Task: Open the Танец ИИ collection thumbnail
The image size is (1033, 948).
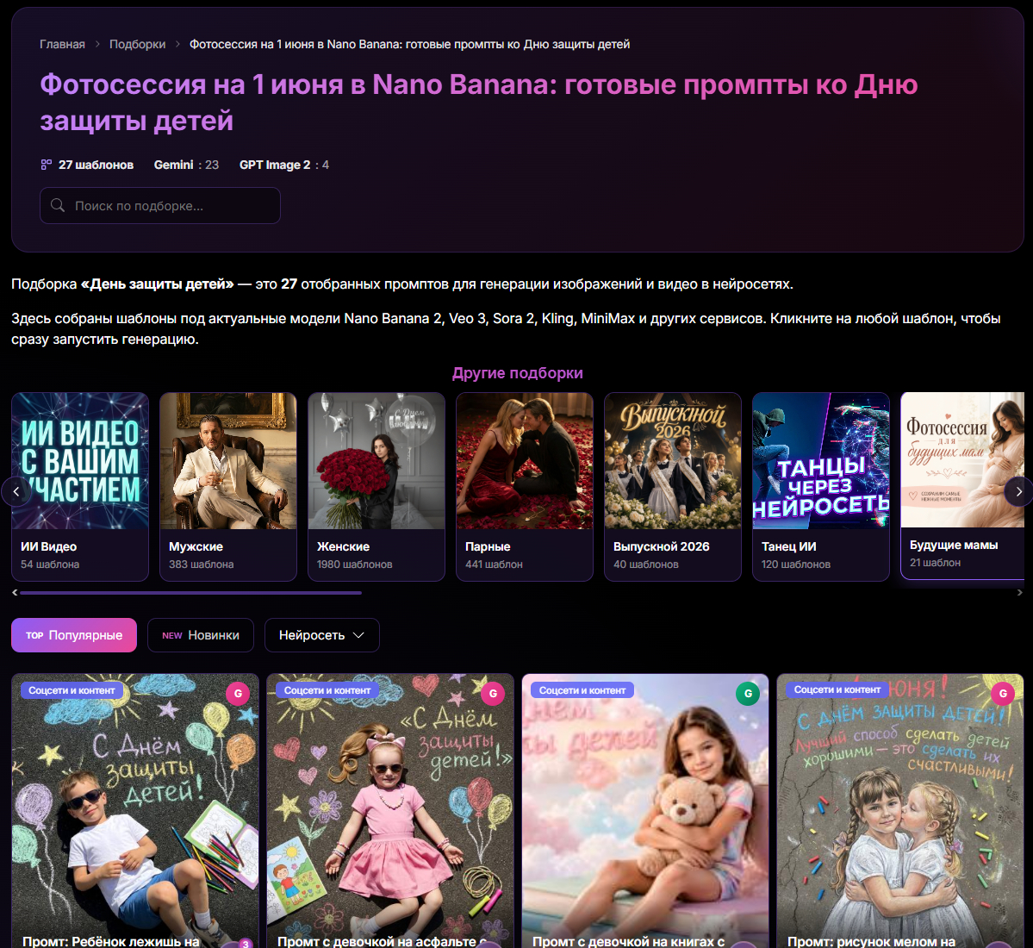Action: click(821, 460)
